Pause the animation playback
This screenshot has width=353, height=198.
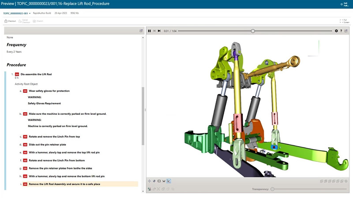click(x=149, y=31)
